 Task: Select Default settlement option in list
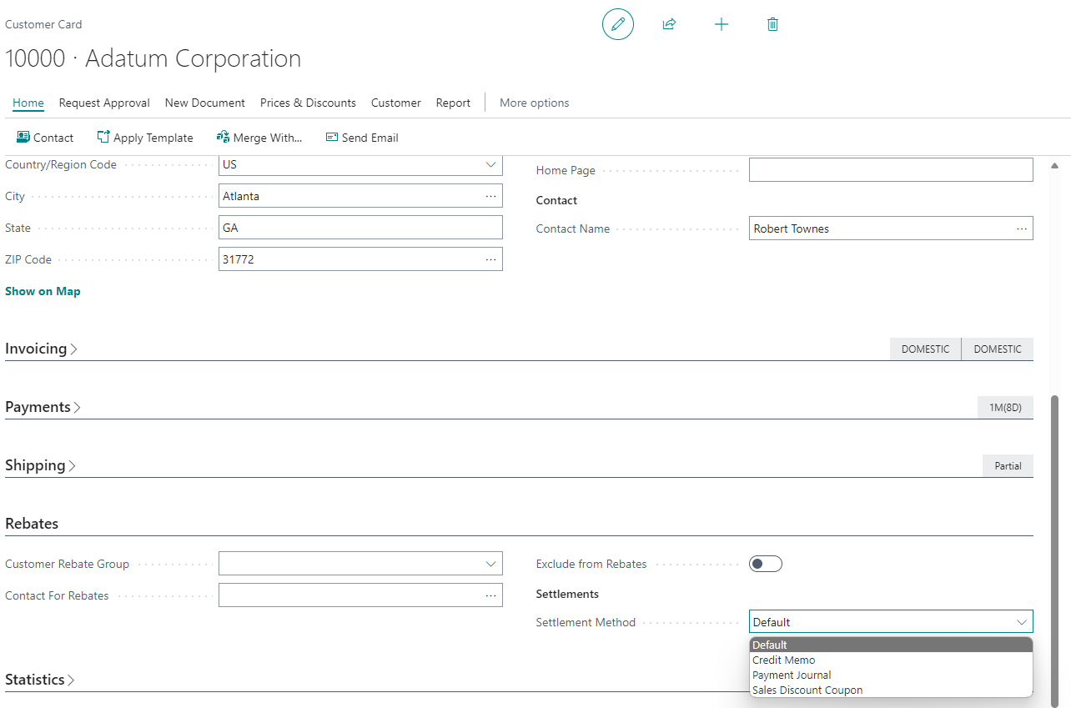tap(891, 645)
